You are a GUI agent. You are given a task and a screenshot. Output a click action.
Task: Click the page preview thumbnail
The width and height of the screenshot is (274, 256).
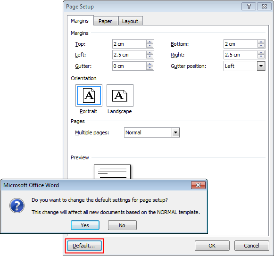(112, 172)
